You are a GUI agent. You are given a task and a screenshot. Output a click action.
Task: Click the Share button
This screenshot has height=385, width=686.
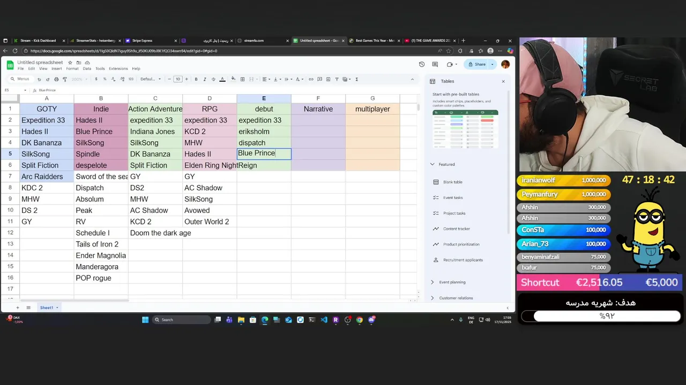(x=476, y=64)
